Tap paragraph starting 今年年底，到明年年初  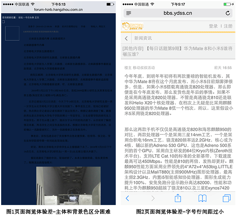[x=178, y=95]
